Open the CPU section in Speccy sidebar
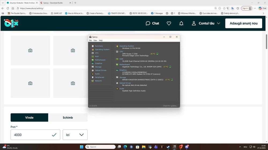Image resolution: width=268 pixels, height=150 pixels. [x=96, y=53]
